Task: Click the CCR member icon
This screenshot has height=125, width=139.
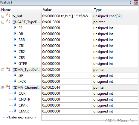Action: coord(15,93)
